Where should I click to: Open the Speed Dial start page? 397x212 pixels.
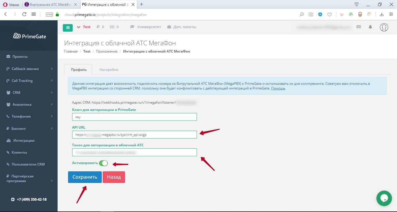point(34,14)
